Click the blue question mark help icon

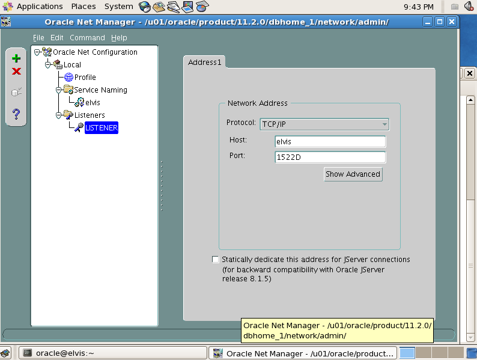(16, 114)
